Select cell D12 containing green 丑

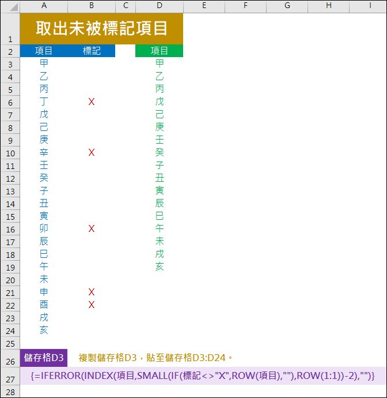[160, 178]
